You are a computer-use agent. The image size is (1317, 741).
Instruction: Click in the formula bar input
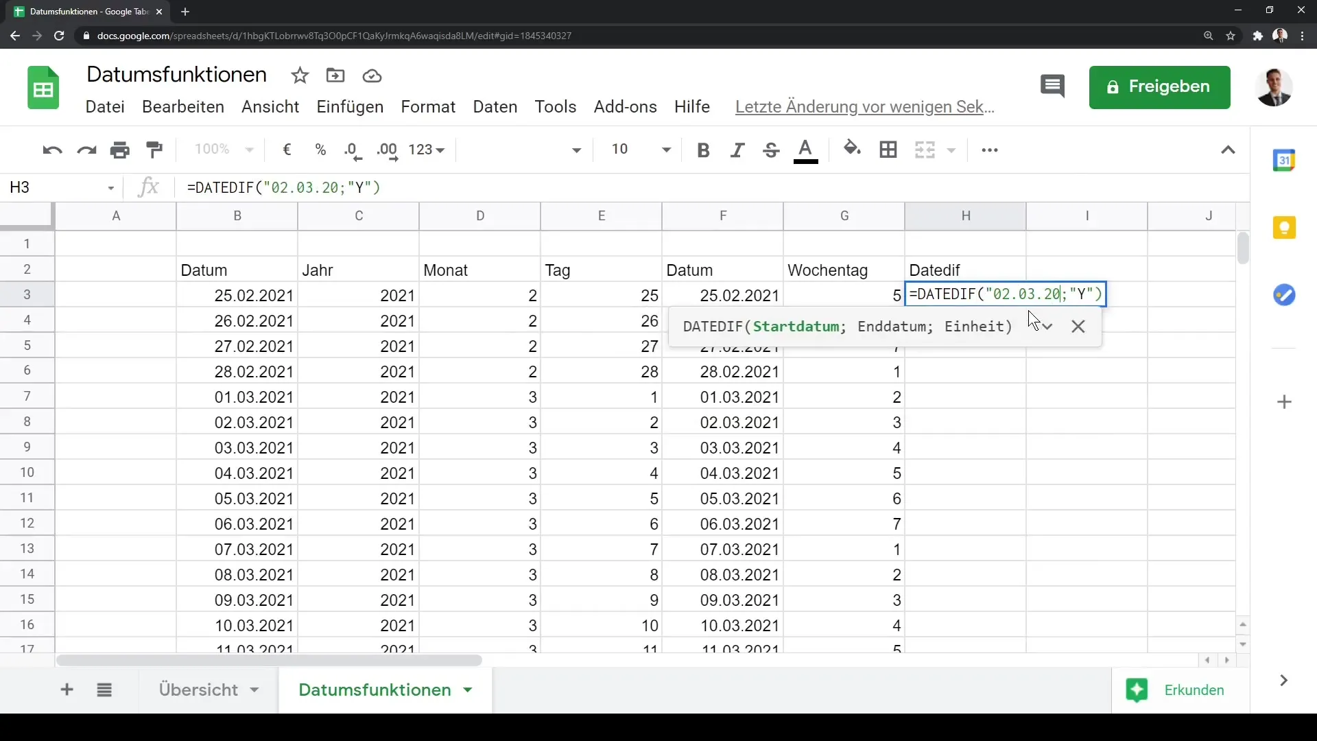(x=713, y=188)
